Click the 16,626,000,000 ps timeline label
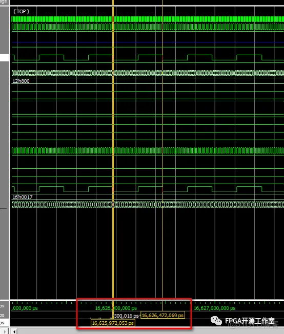Screen dimensions: 284x334 coord(116,308)
